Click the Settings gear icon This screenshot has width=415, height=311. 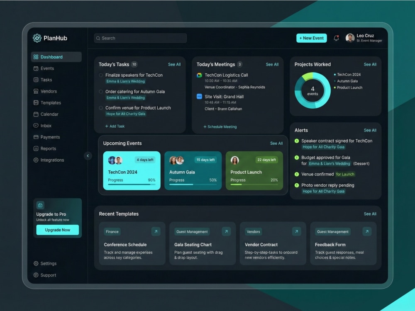click(36, 263)
